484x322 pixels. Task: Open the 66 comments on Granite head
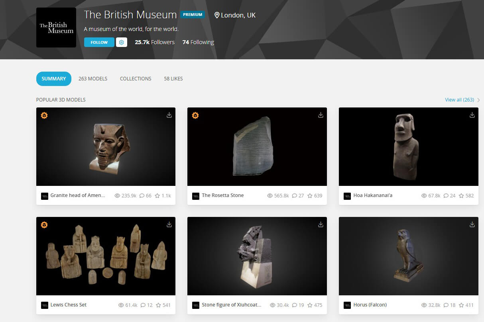click(x=146, y=196)
